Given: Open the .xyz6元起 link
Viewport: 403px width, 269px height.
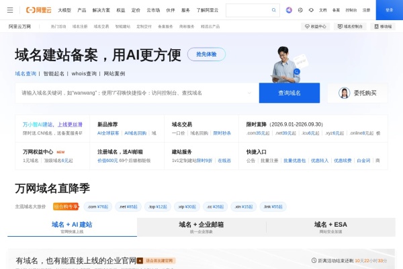Looking at the screenshot, I should 334,133.
